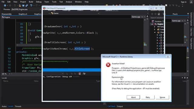Open the Team menu
Image resolution: width=194 pixels, height=109 pixels.
point(47,2)
